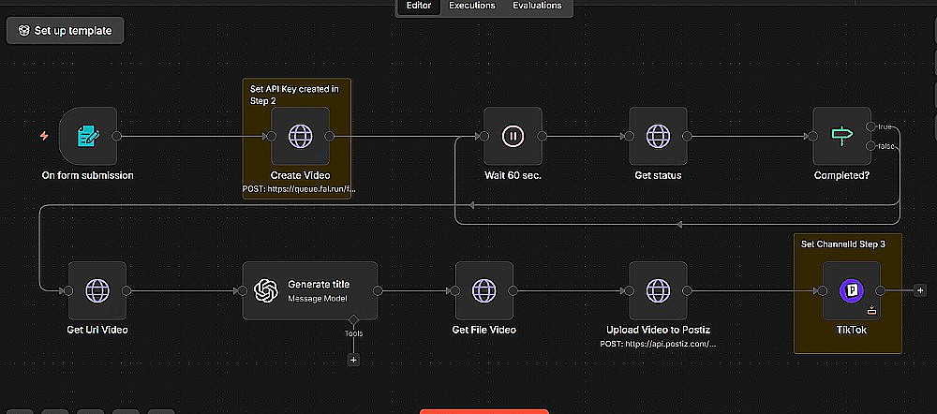Screen dimensions: 937x414
Task: Click the small red badge on TikTok node
Action: (871, 310)
